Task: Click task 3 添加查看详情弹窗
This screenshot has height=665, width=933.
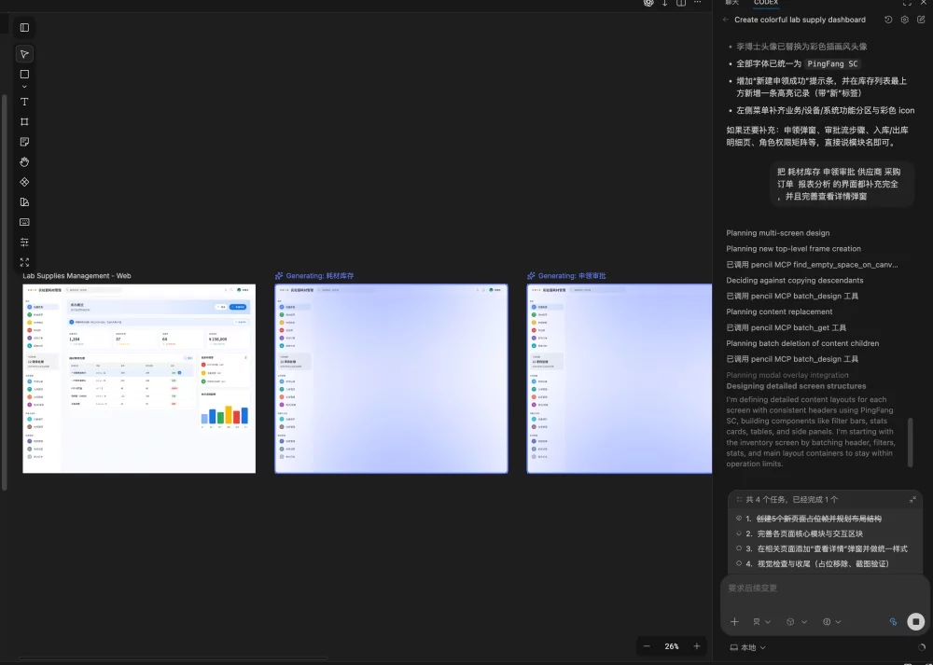Action: [x=832, y=548]
